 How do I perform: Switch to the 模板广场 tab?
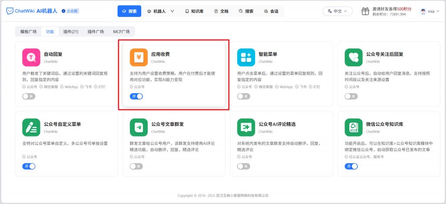[28, 32]
